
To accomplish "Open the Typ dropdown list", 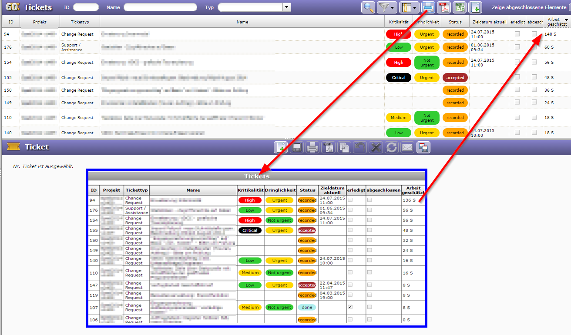I will click(287, 7).
